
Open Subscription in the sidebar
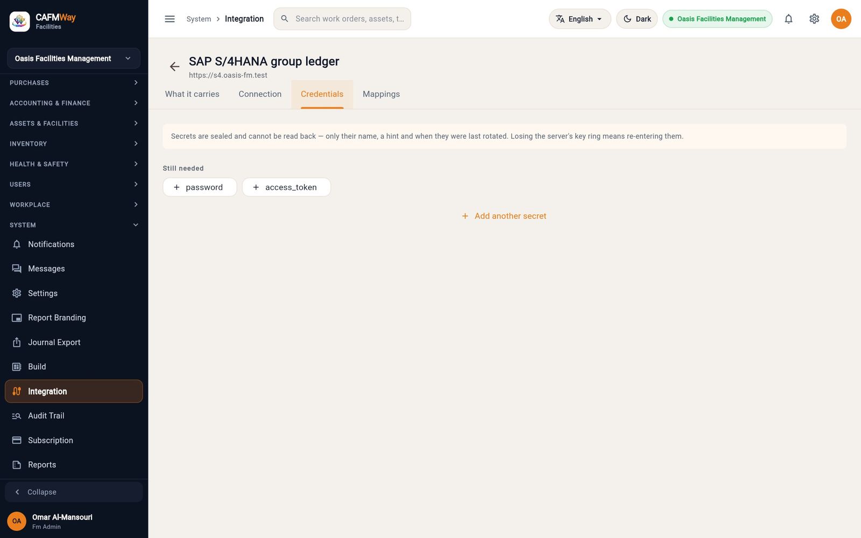click(x=74, y=440)
